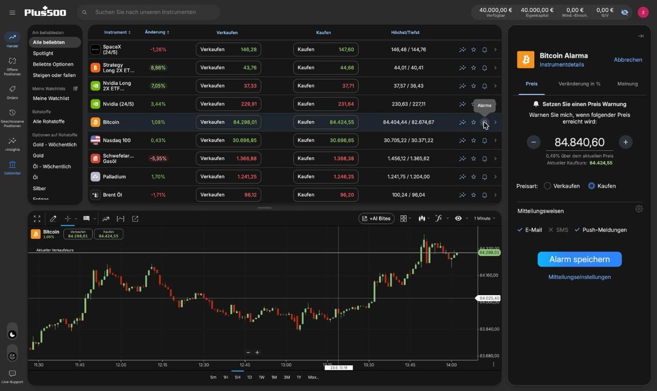Toggle Push-Meldungen notification option
The image size is (657, 391).
[x=601, y=230]
